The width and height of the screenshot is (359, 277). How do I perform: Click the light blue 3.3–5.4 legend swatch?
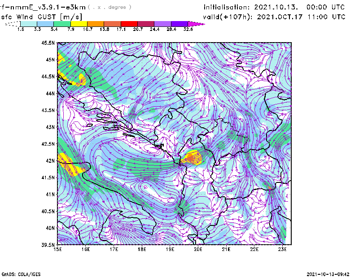pyautogui.click(x=45, y=24)
